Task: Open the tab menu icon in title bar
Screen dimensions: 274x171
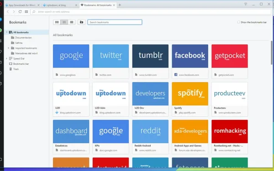Action: [246, 4]
